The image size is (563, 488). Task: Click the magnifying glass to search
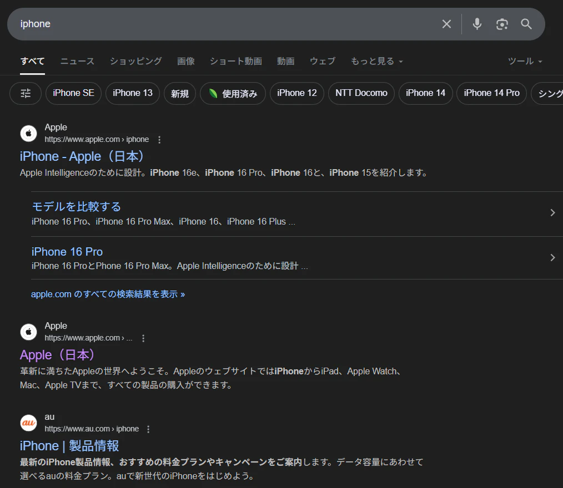point(526,24)
